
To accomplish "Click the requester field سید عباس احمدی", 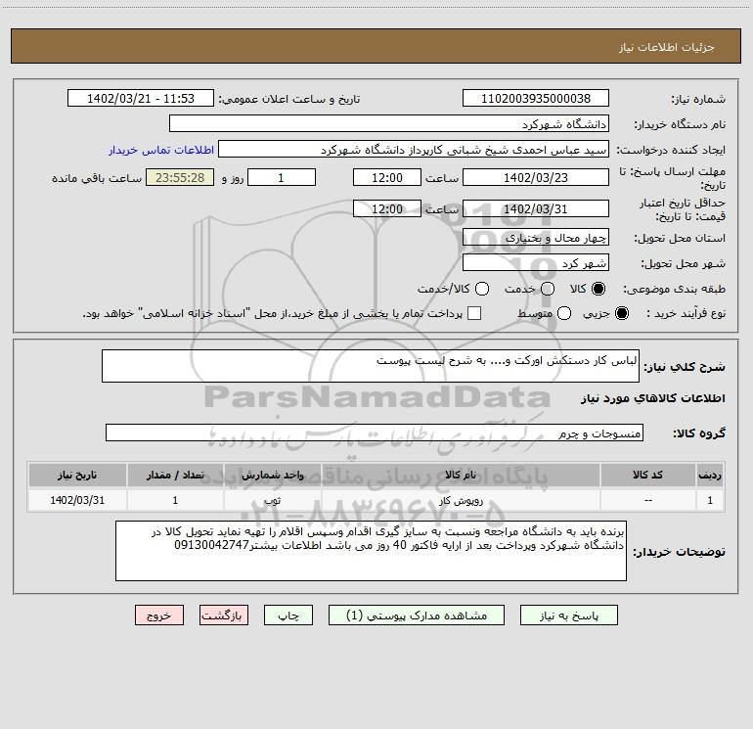I will pyautogui.click(x=414, y=149).
